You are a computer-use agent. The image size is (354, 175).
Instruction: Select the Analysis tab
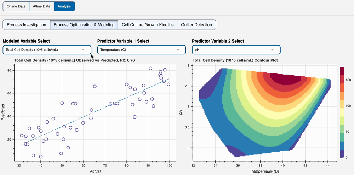click(64, 6)
